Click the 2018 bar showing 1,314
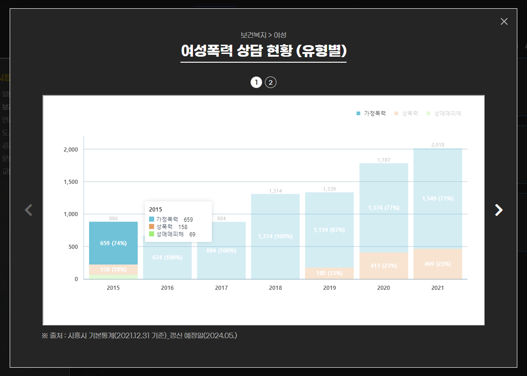The width and height of the screenshot is (527, 376). tap(275, 235)
